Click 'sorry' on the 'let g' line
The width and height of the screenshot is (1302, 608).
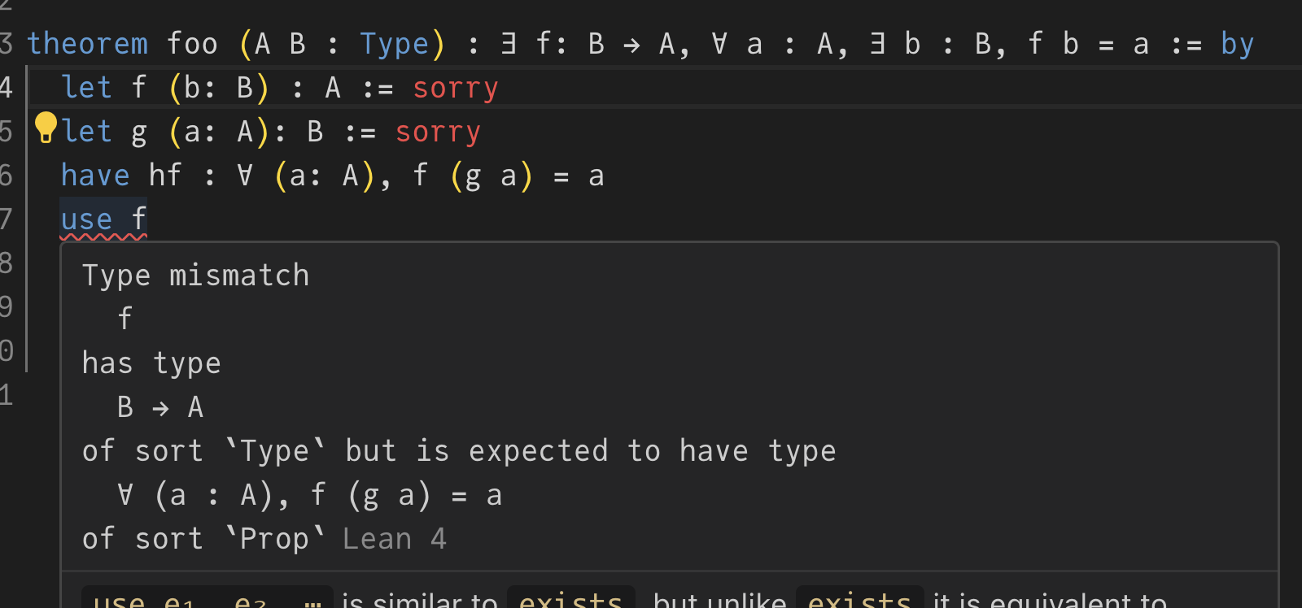click(438, 132)
